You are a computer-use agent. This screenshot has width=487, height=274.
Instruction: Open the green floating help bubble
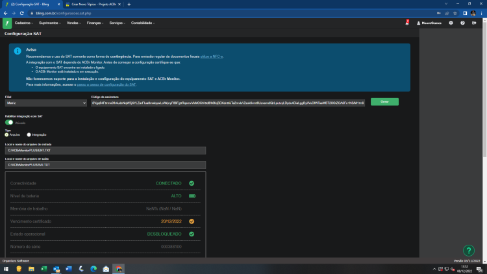[x=469, y=251]
